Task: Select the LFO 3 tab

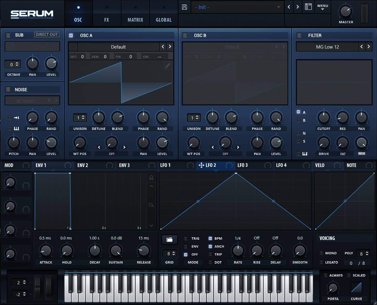Action: pyautogui.click(x=244, y=165)
